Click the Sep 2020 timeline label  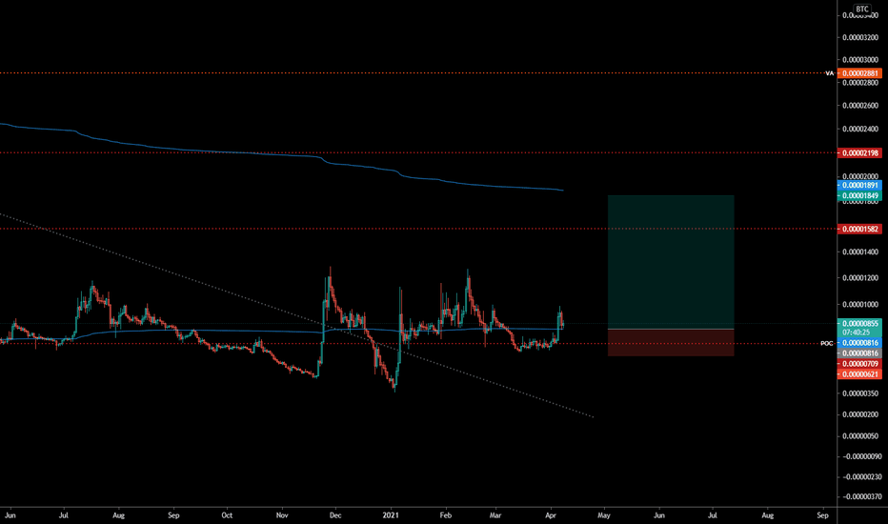coord(173,515)
